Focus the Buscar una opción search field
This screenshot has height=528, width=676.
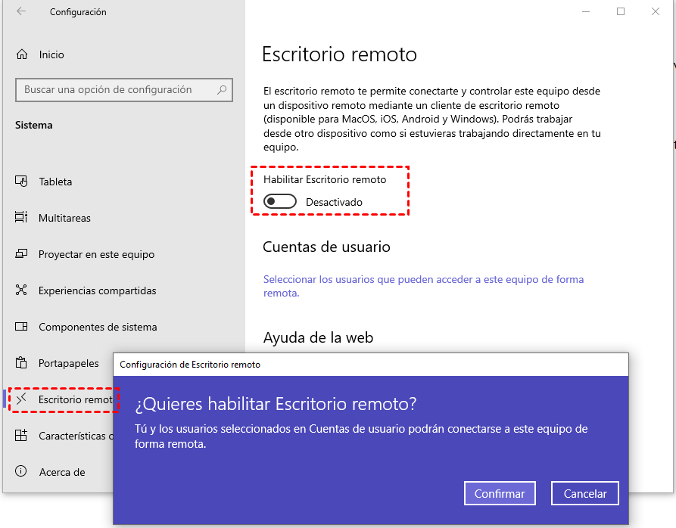123,89
